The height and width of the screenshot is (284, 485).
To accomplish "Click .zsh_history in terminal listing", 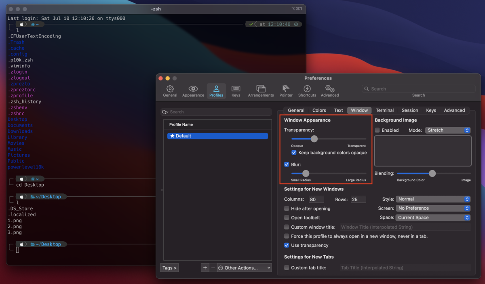I will click(24, 101).
